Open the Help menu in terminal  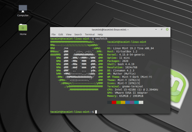[x=100, y=34]
